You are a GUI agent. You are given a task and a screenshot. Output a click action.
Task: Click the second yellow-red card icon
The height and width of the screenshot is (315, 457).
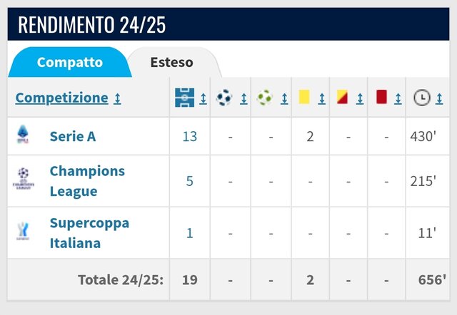pyautogui.click(x=342, y=97)
